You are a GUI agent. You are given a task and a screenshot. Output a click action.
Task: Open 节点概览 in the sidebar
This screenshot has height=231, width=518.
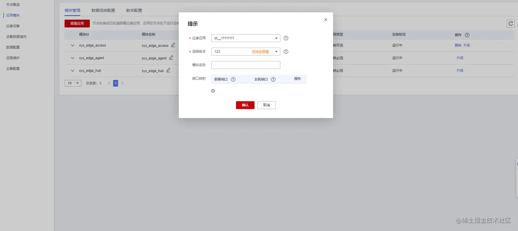pyautogui.click(x=13, y=5)
